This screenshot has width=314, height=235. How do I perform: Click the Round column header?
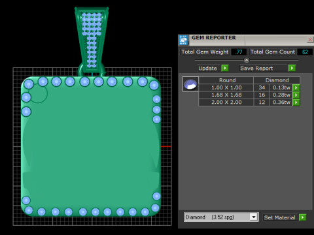pyautogui.click(x=226, y=80)
